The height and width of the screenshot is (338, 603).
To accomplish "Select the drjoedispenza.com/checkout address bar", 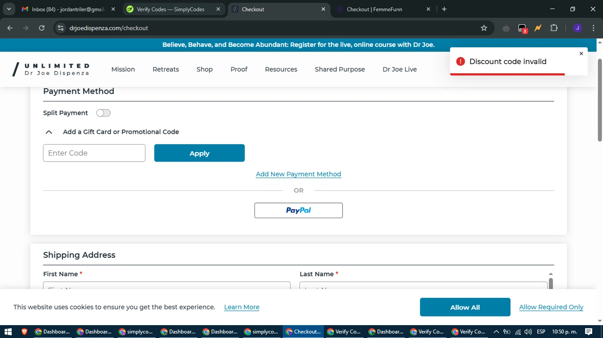I will (109, 28).
